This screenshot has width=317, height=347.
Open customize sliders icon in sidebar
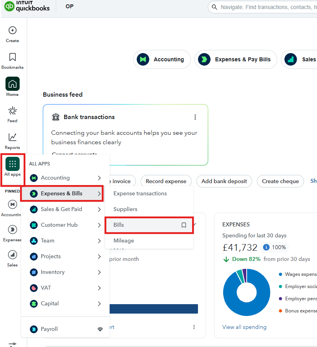point(13,344)
